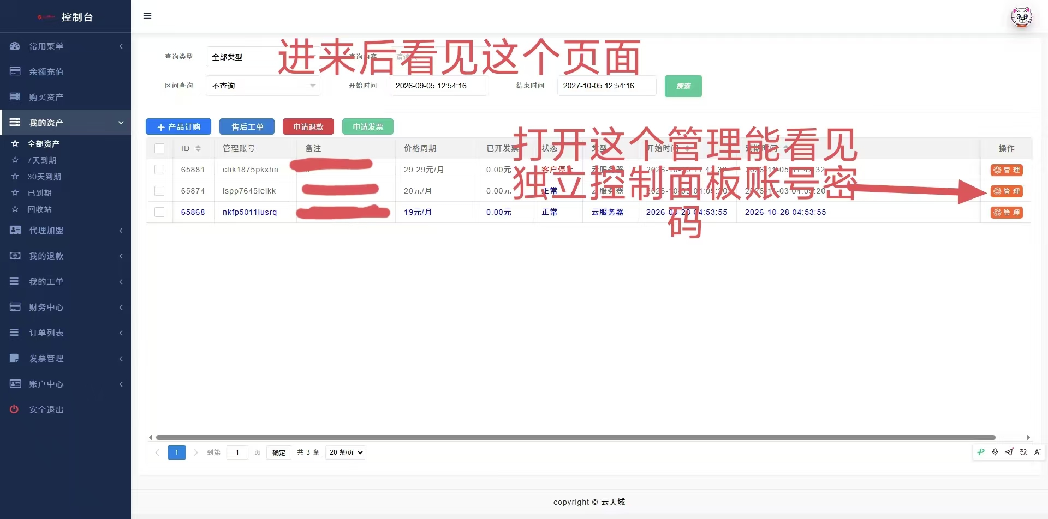Check the box for row 65874
The width and height of the screenshot is (1048, 519).
[159, 191]
